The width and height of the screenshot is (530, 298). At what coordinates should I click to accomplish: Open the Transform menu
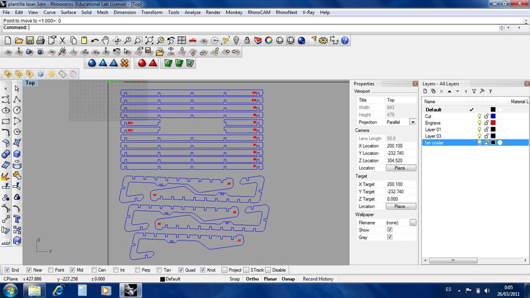pyautogui.click(x=152, y=12)
